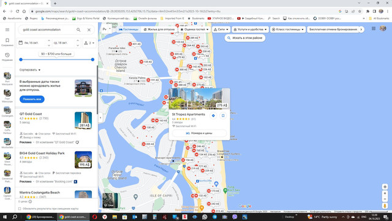The width and height of the screenshot is (392, 221).
Task: Click inside the 'gold coast accommodation' search field
Action: [x=48, y=29]
